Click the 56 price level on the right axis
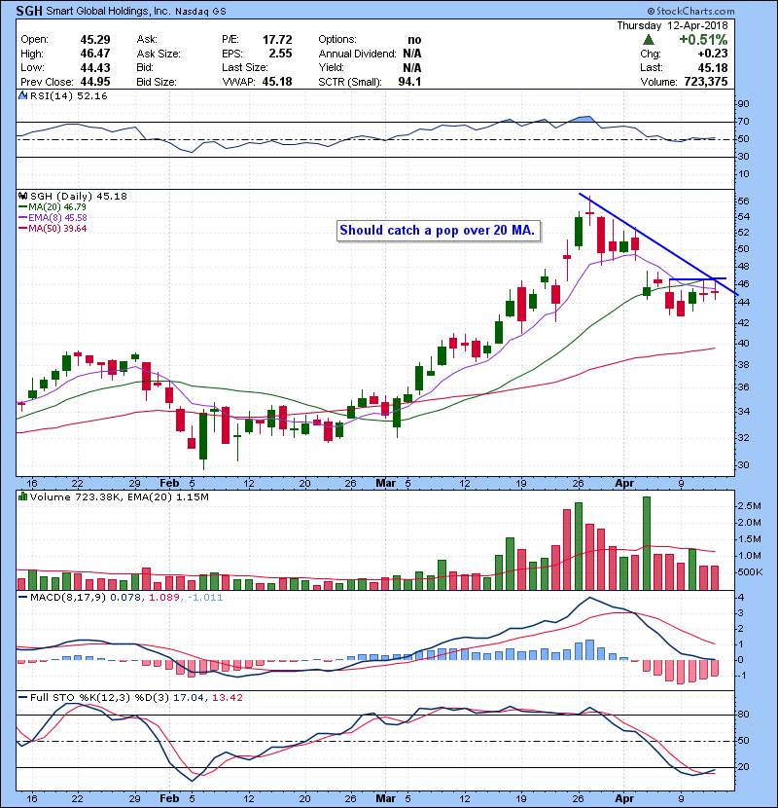 [x=743, y=201]
